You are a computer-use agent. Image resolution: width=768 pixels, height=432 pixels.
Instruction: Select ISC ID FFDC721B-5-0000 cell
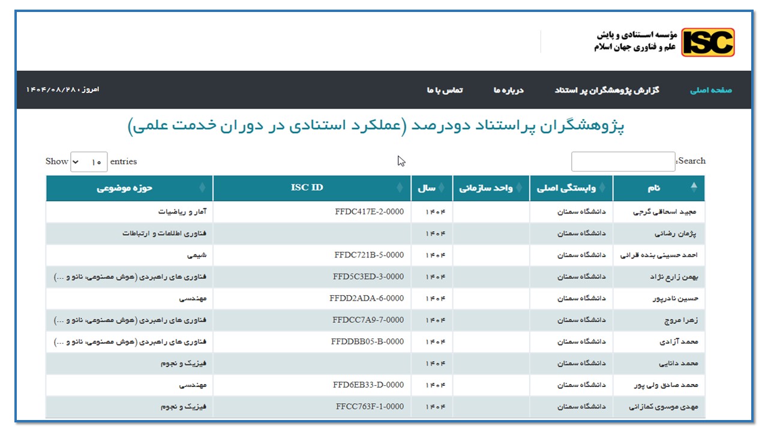369,255
